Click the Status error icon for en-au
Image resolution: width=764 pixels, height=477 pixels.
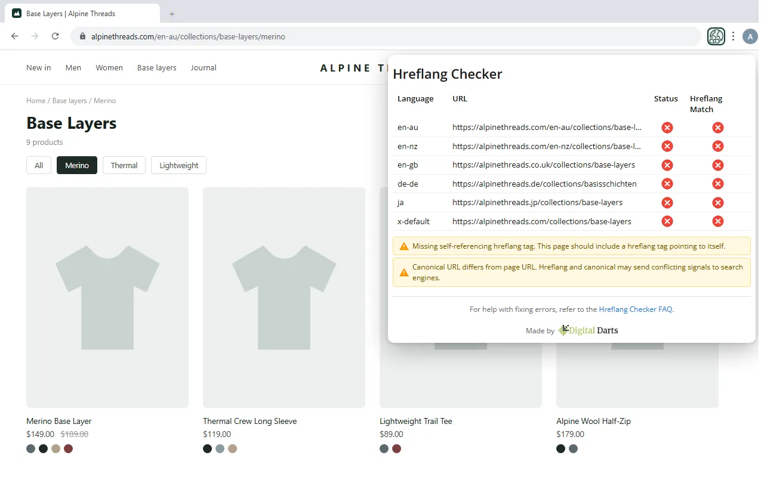pos(667,127)
